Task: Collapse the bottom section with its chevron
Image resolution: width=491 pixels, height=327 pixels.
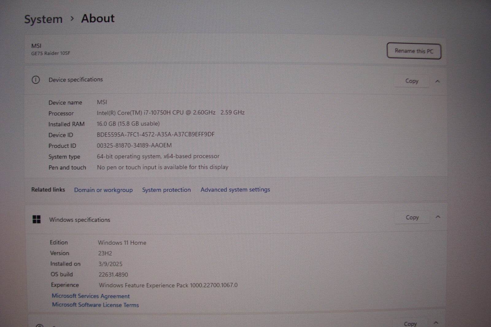Action: pyautogui.click(x=436, y=322)
